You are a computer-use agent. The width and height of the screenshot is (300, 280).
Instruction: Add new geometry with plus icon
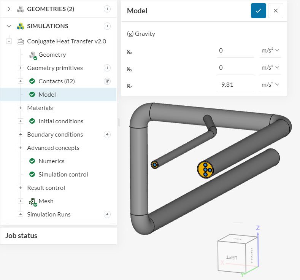pos(107,9)
